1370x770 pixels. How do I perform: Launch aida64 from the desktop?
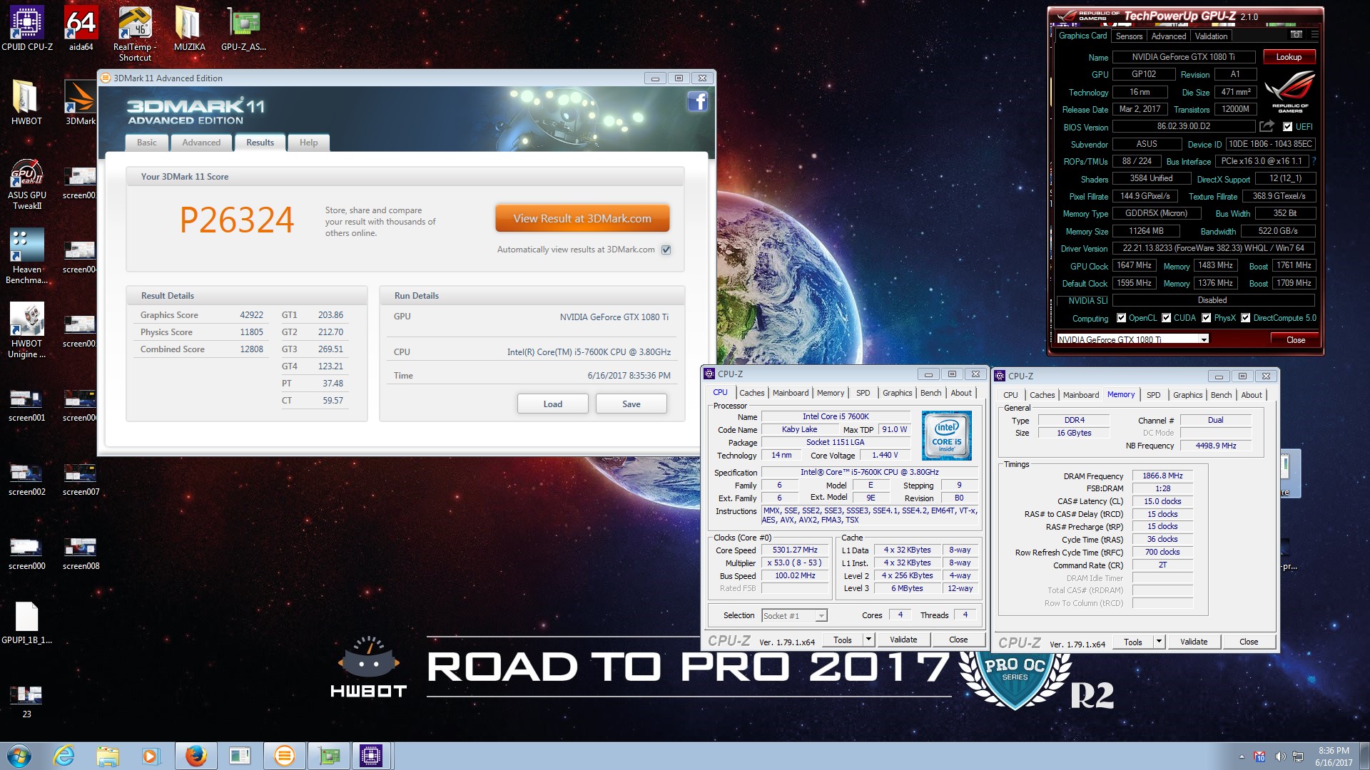coord(81,29)
